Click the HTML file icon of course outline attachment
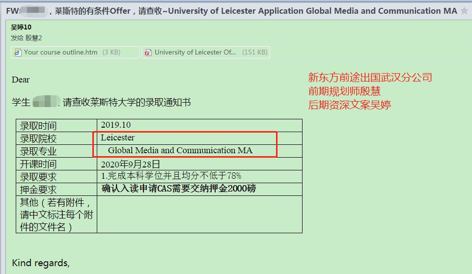This screenshot has width=472, height=274. pos(18,53)
